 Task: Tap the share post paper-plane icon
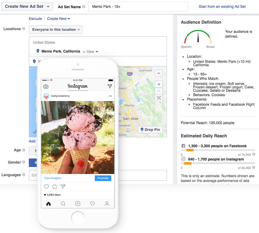coord(63,186)
